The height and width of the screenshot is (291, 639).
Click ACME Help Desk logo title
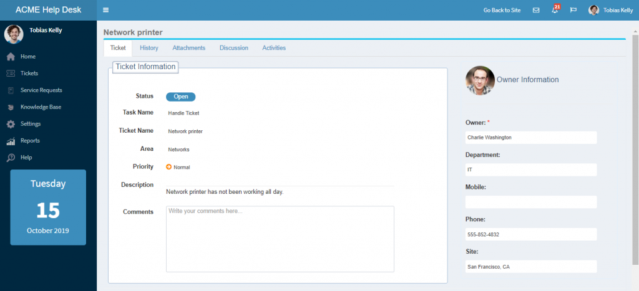[x=49, y=10]
